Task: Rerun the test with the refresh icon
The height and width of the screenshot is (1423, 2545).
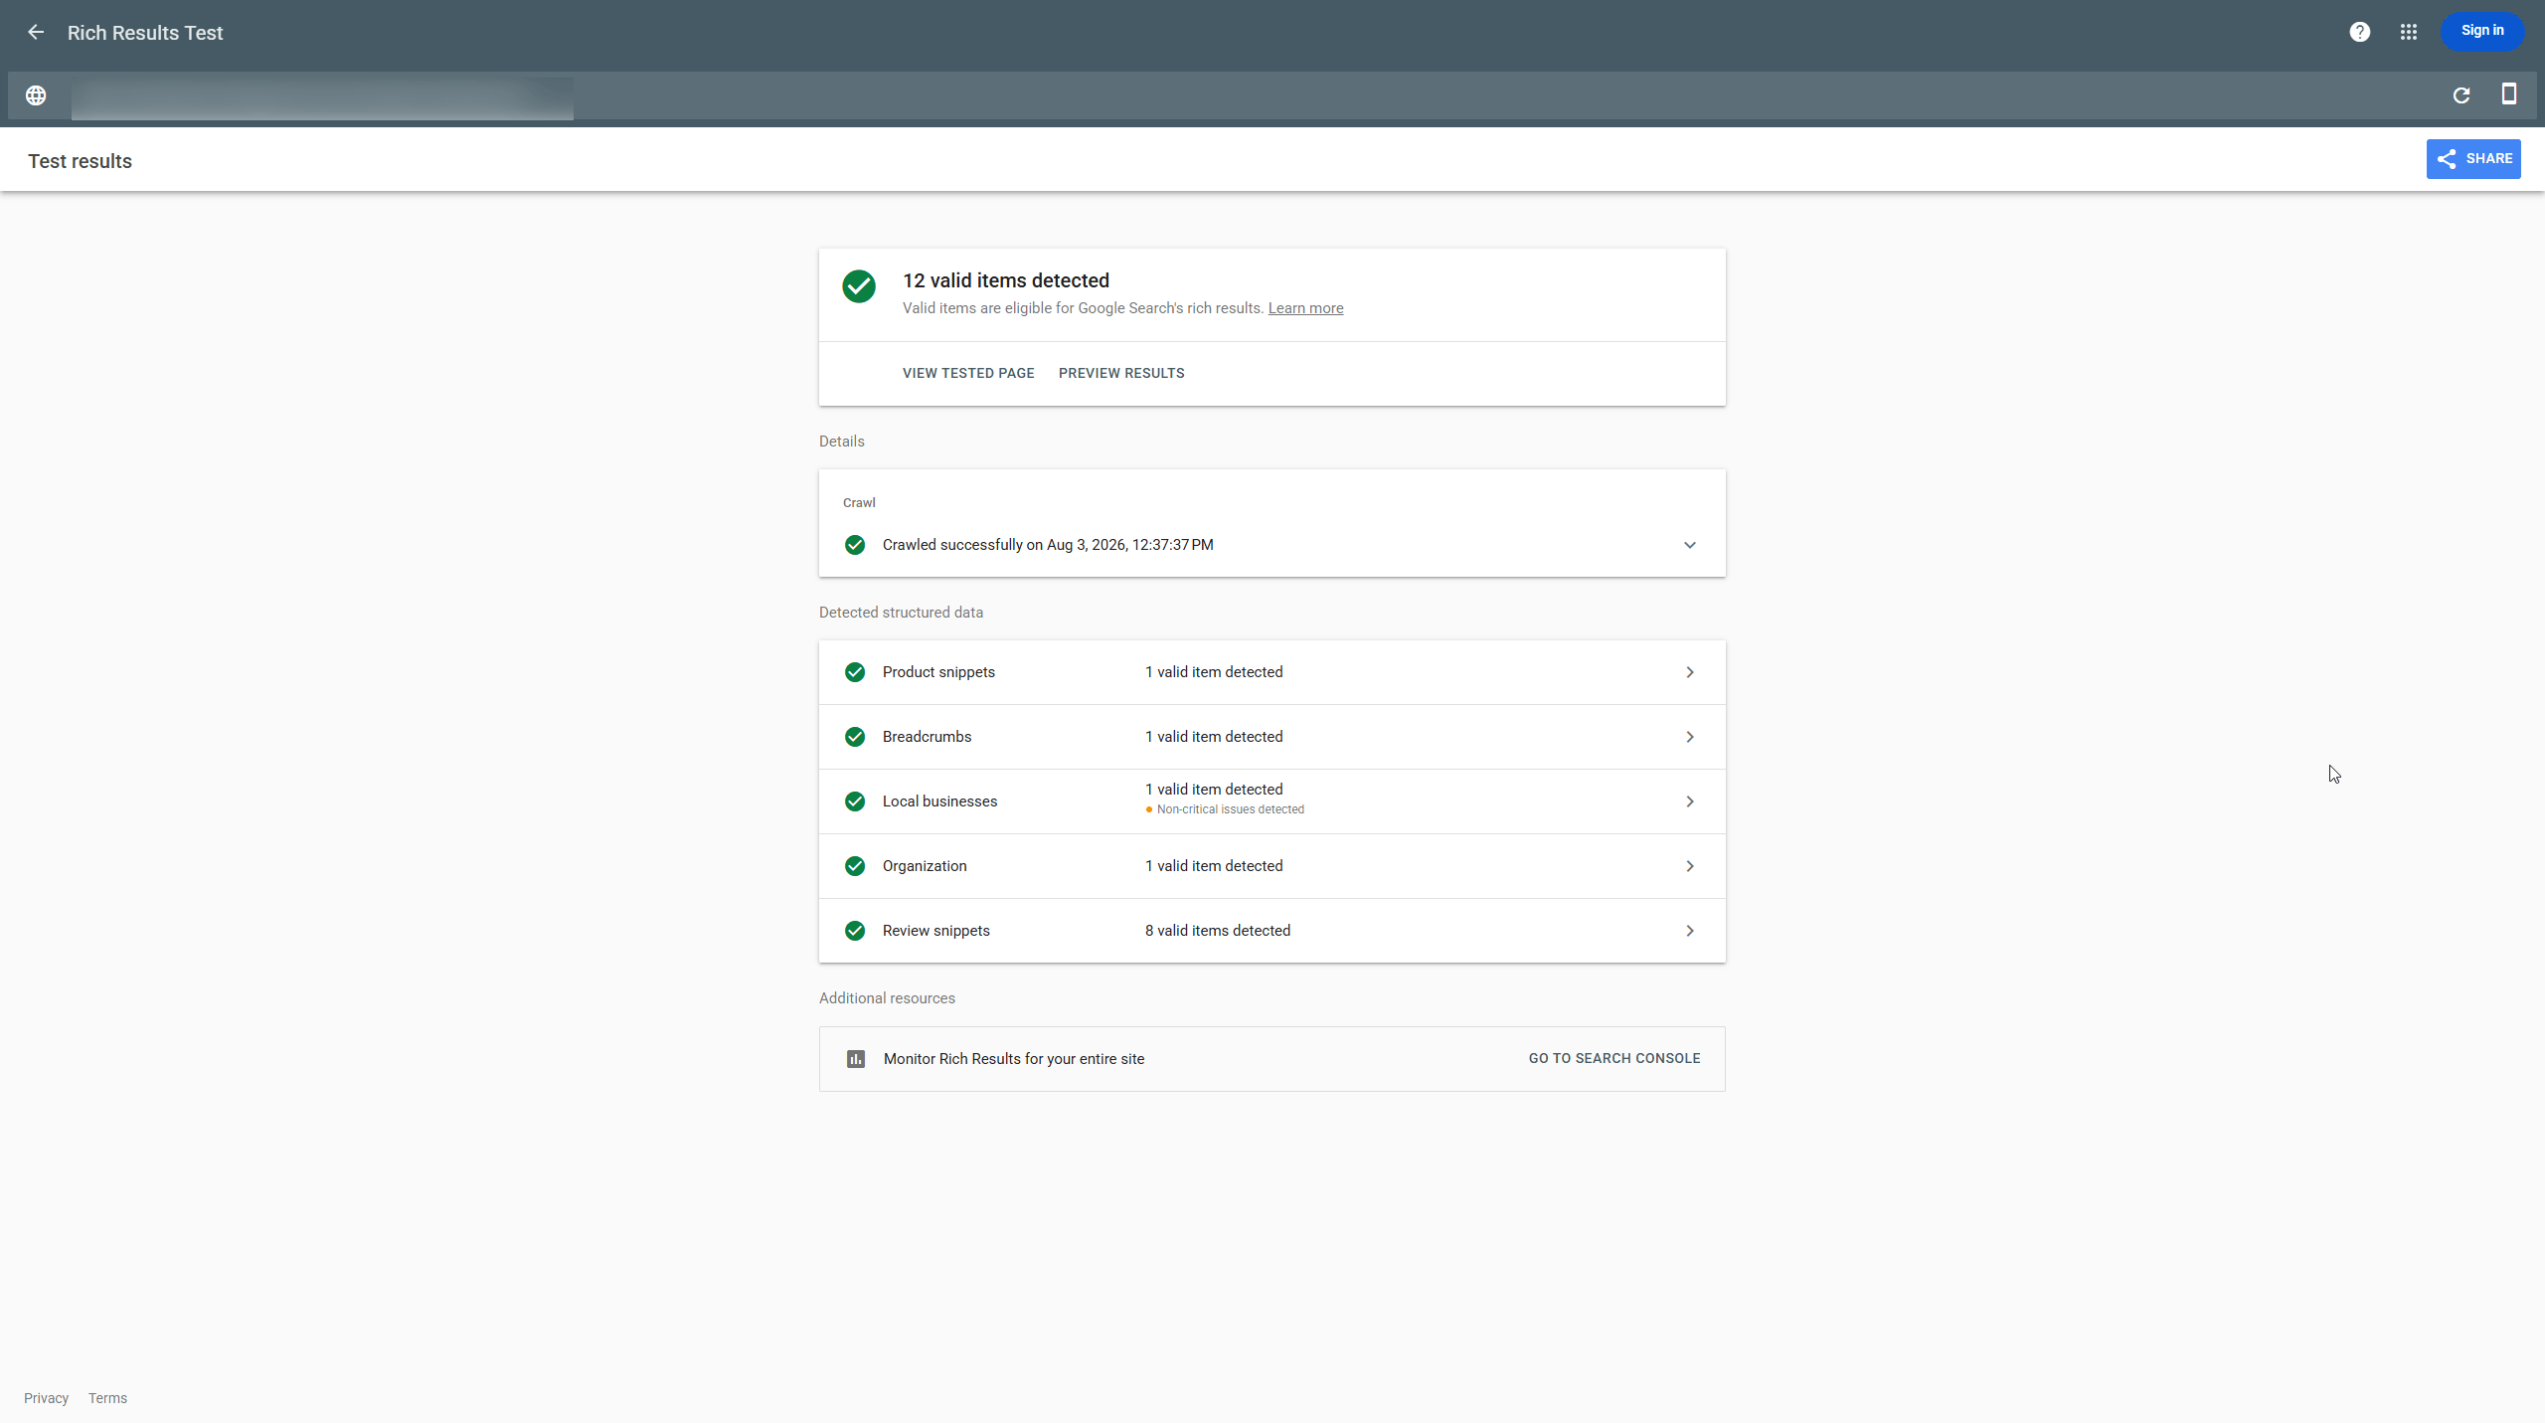Action: (2461, 95)
